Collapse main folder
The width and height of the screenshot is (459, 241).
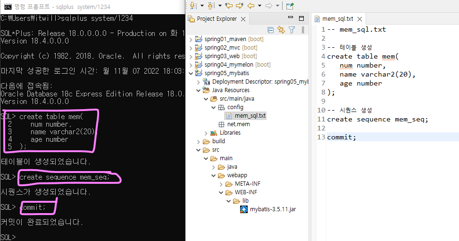click(x=206, y=158)
